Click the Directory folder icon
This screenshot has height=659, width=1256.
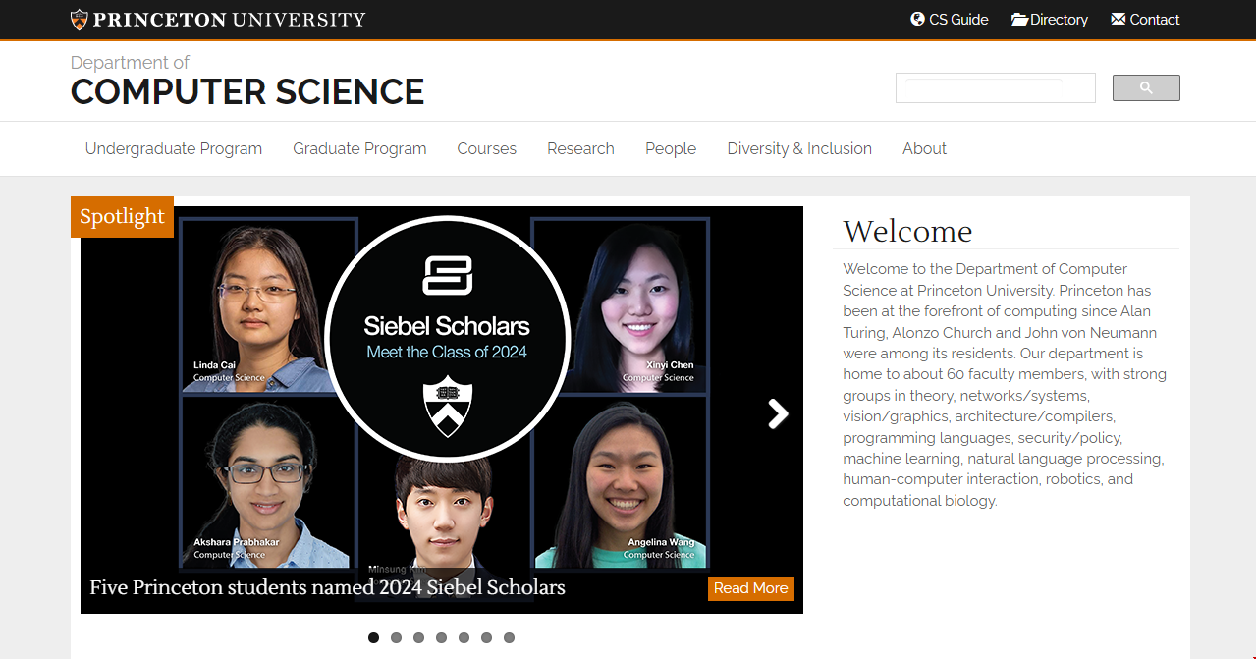(1019, 19)
